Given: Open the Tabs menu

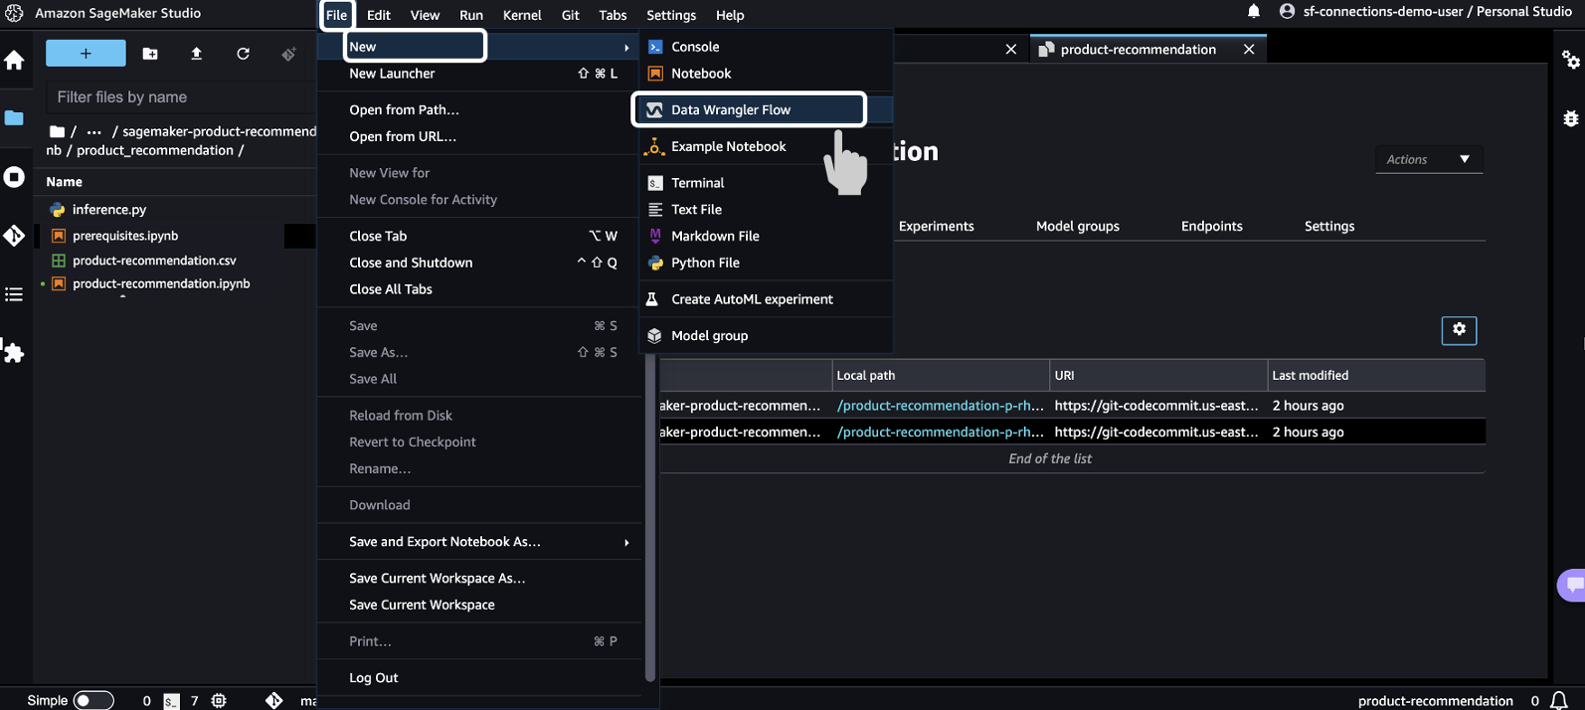Looking at the screenshot, I should (613, 15).
